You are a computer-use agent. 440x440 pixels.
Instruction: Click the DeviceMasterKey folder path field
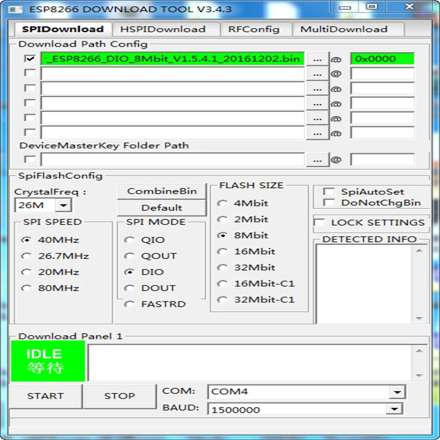[172, 160]
